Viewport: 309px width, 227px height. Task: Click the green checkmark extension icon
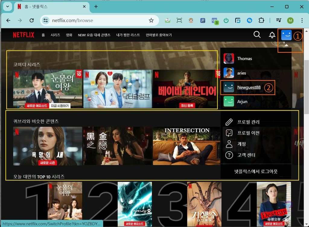click(x=167, y=20)
